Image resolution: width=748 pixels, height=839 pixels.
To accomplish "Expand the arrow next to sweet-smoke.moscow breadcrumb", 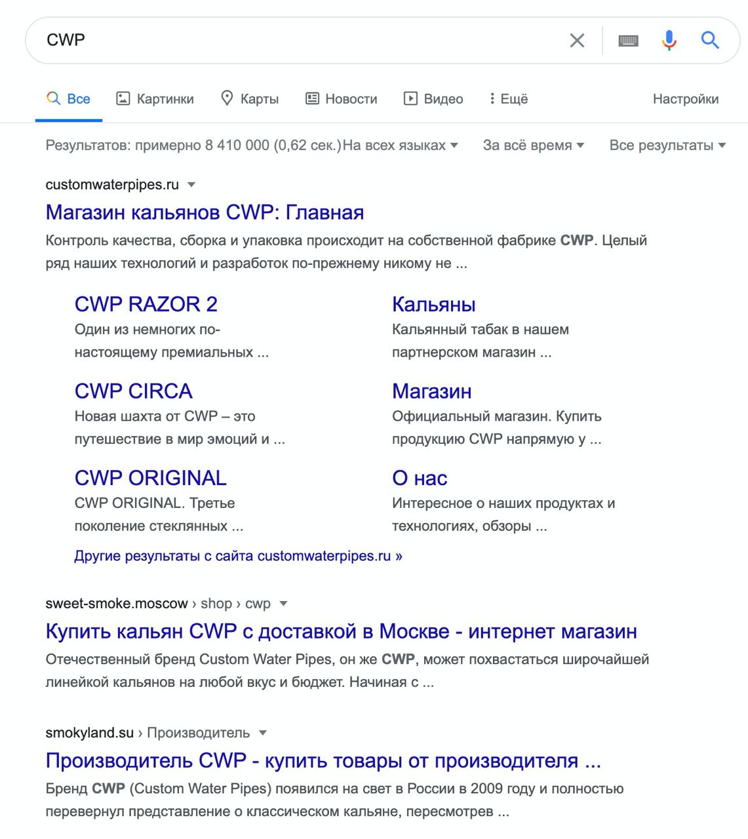I will (283, 604).
